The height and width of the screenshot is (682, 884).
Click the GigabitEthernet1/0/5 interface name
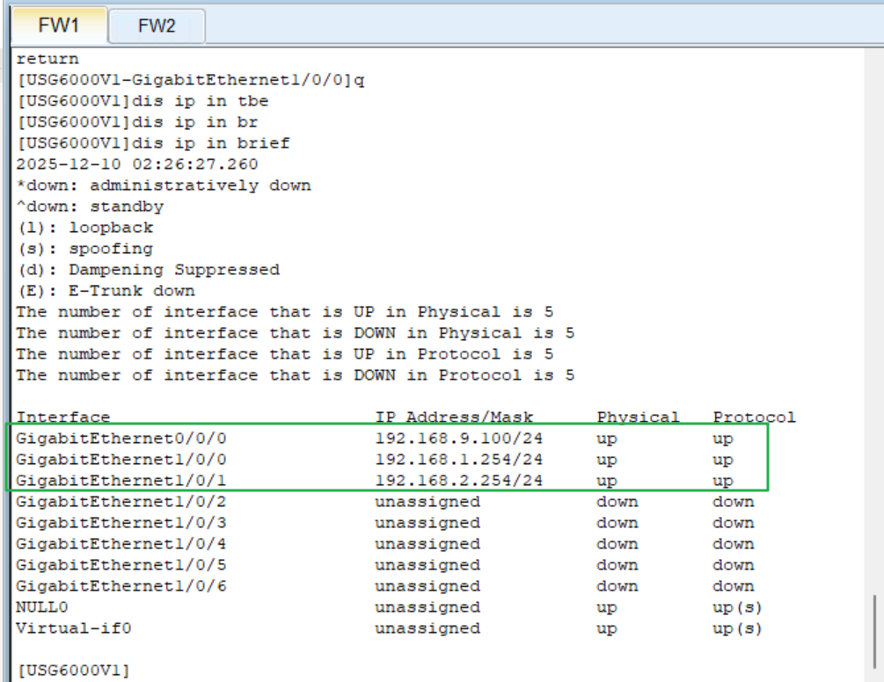tap(121, 565)
